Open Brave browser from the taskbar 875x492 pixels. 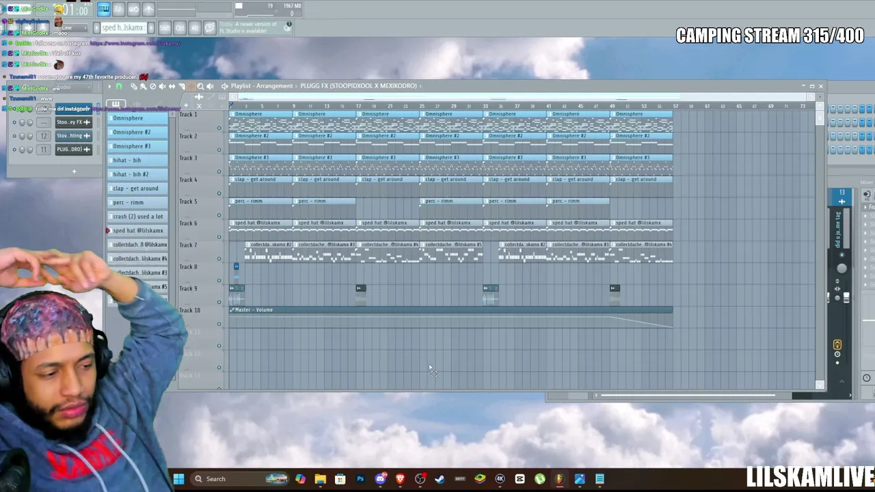coord(401,479)
